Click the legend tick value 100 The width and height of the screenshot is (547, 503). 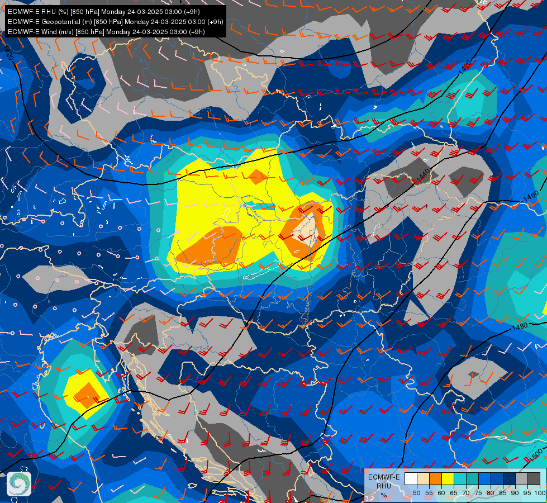coord(539,493)
